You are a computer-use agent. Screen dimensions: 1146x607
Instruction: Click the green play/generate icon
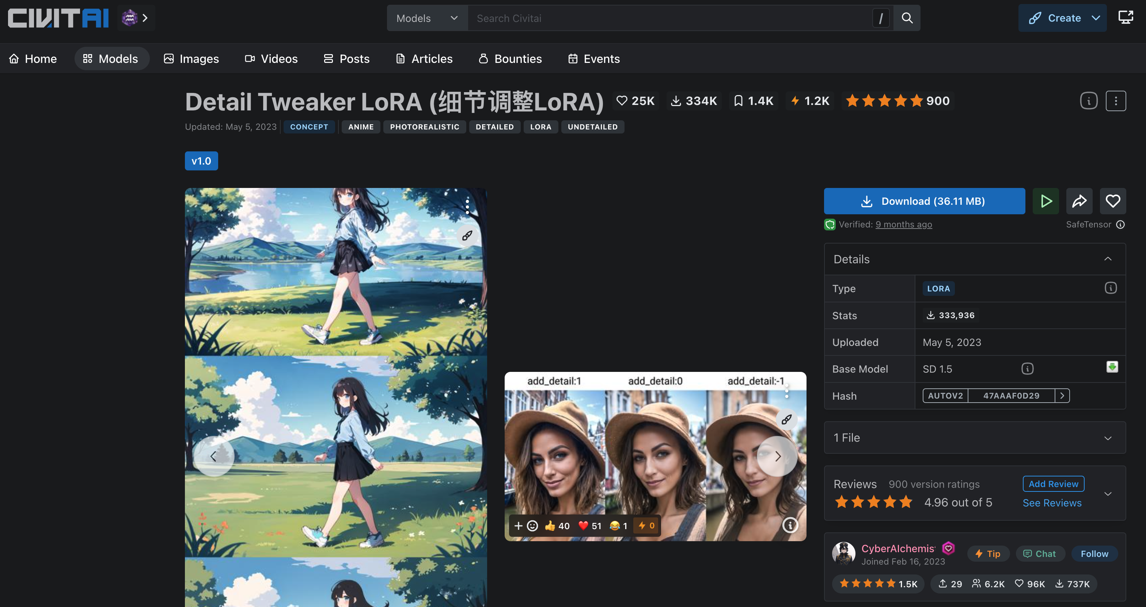[1046, 201]
